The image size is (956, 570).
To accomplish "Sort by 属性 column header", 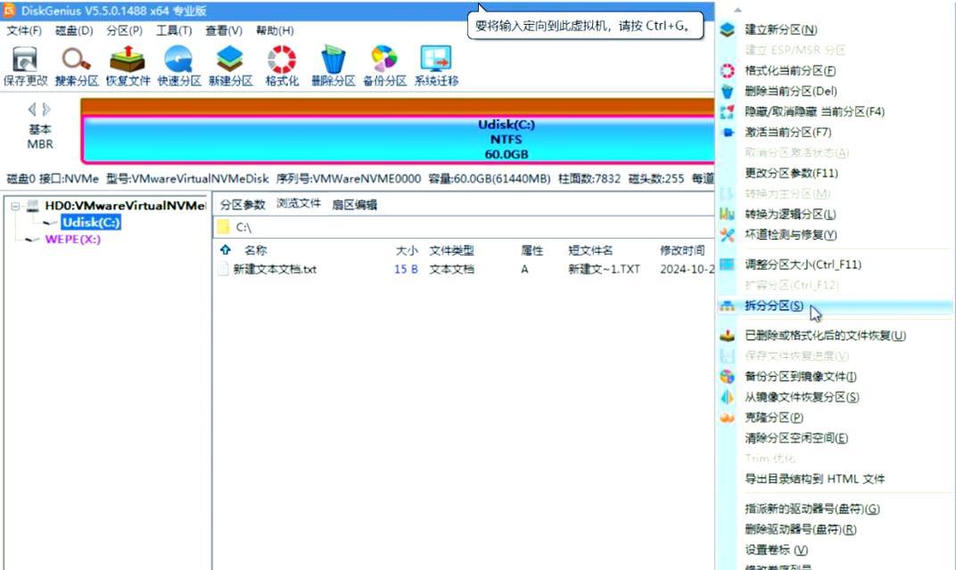I will coord(532,250).
